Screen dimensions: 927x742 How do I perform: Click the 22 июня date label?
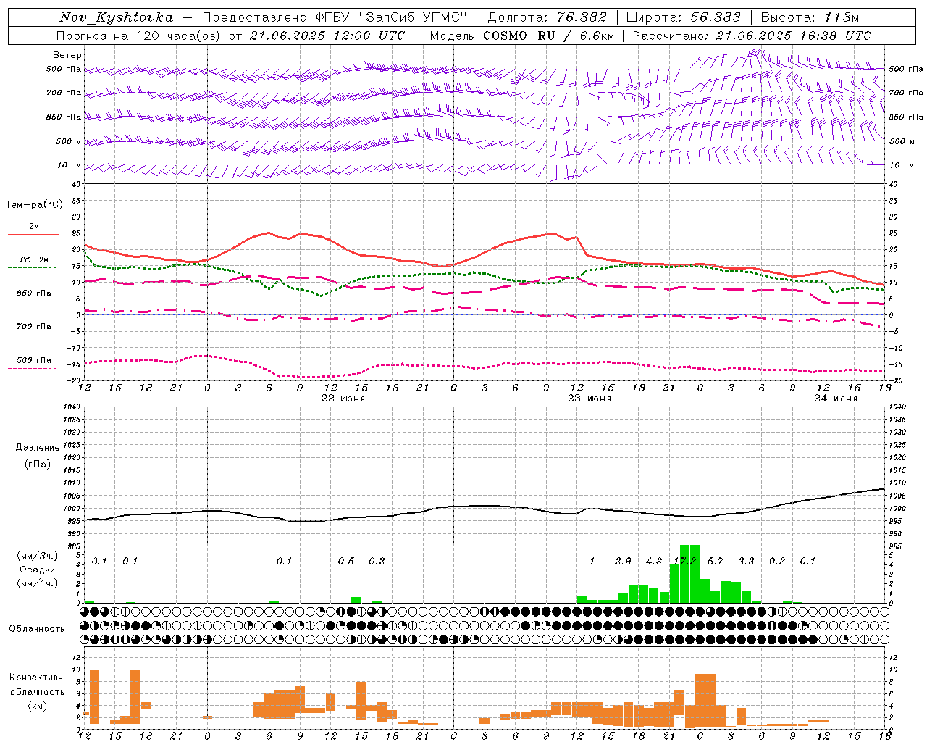point(343,399)
